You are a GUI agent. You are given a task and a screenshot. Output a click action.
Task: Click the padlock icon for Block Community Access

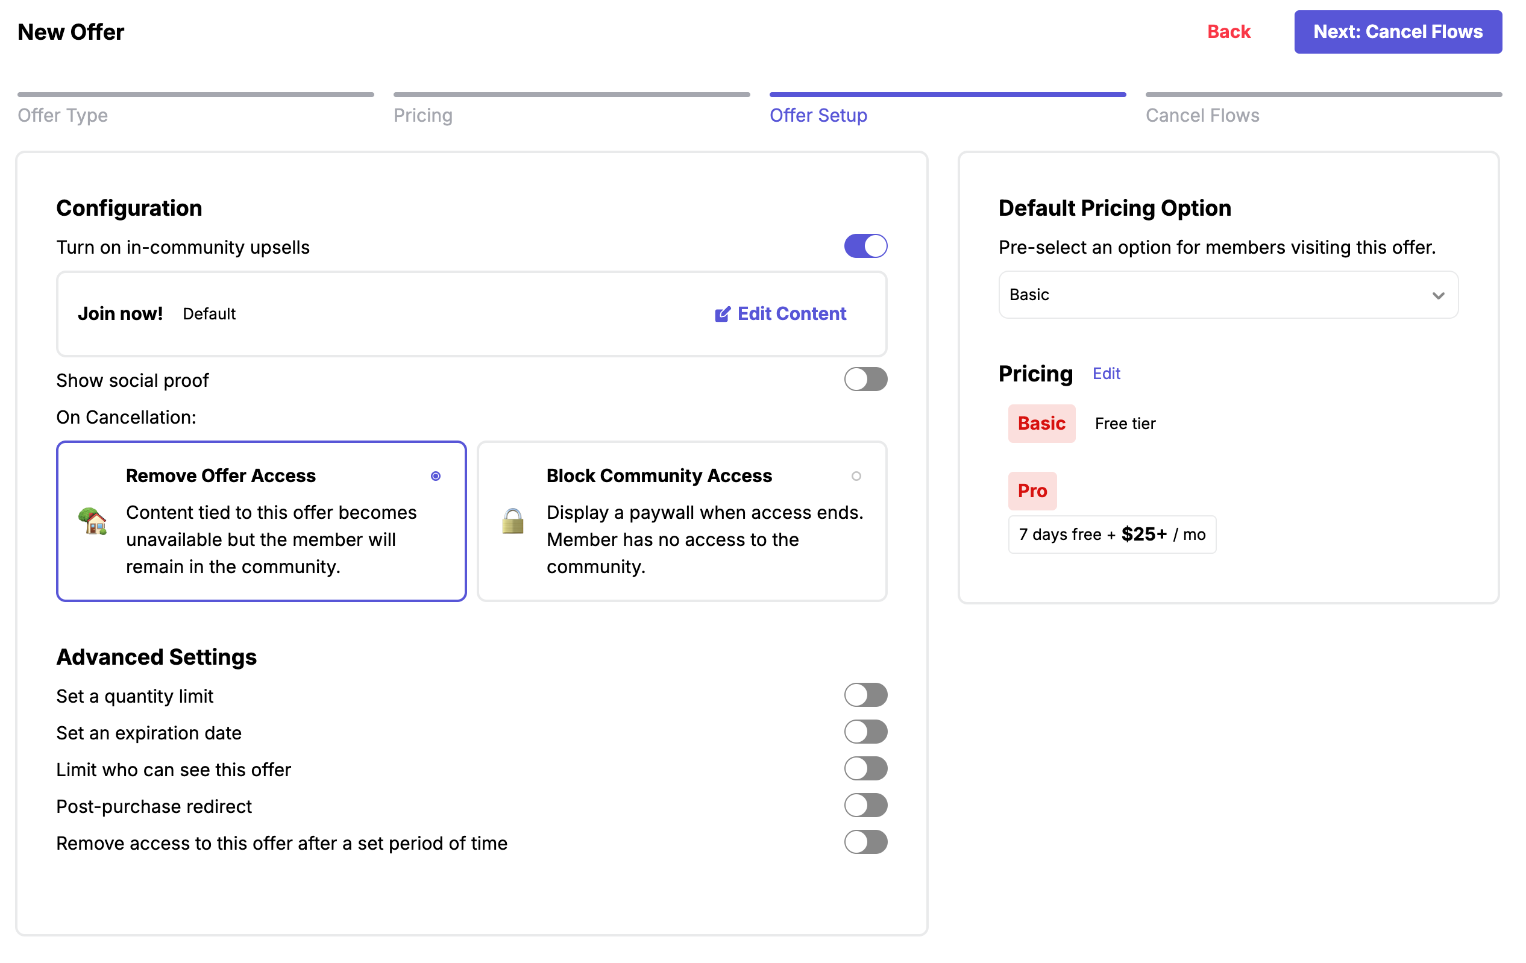512,521
